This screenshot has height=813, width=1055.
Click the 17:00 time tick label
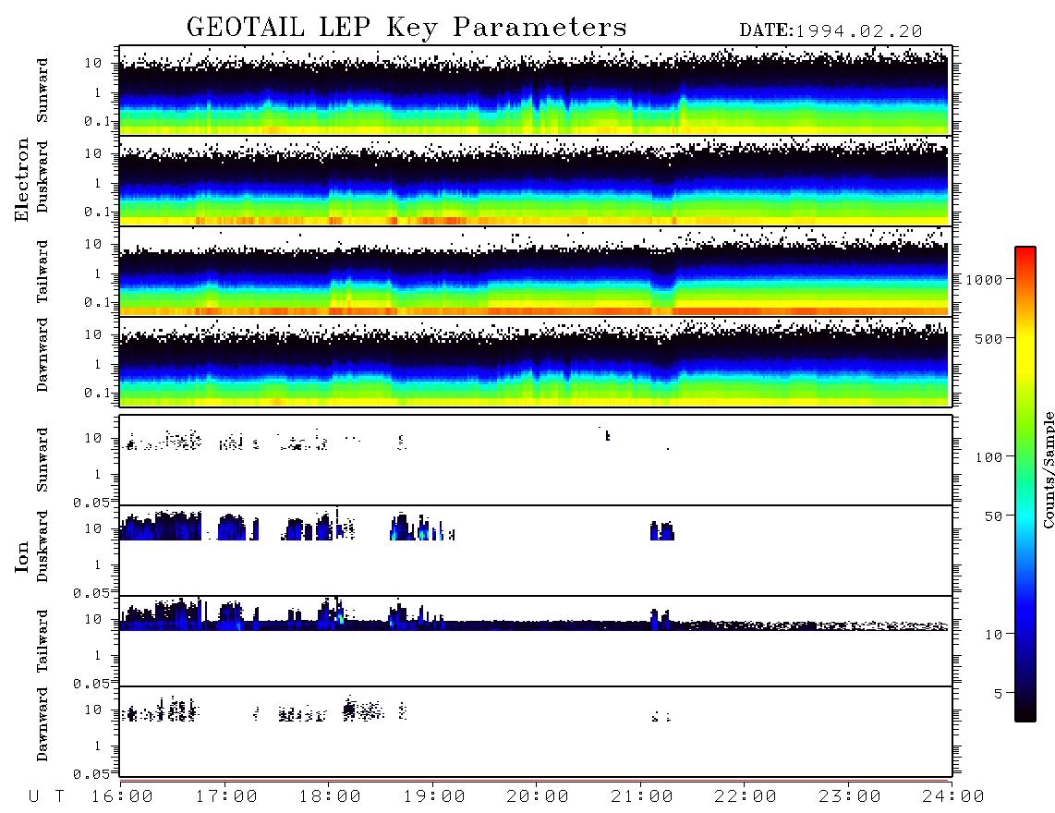coord(226,797)
